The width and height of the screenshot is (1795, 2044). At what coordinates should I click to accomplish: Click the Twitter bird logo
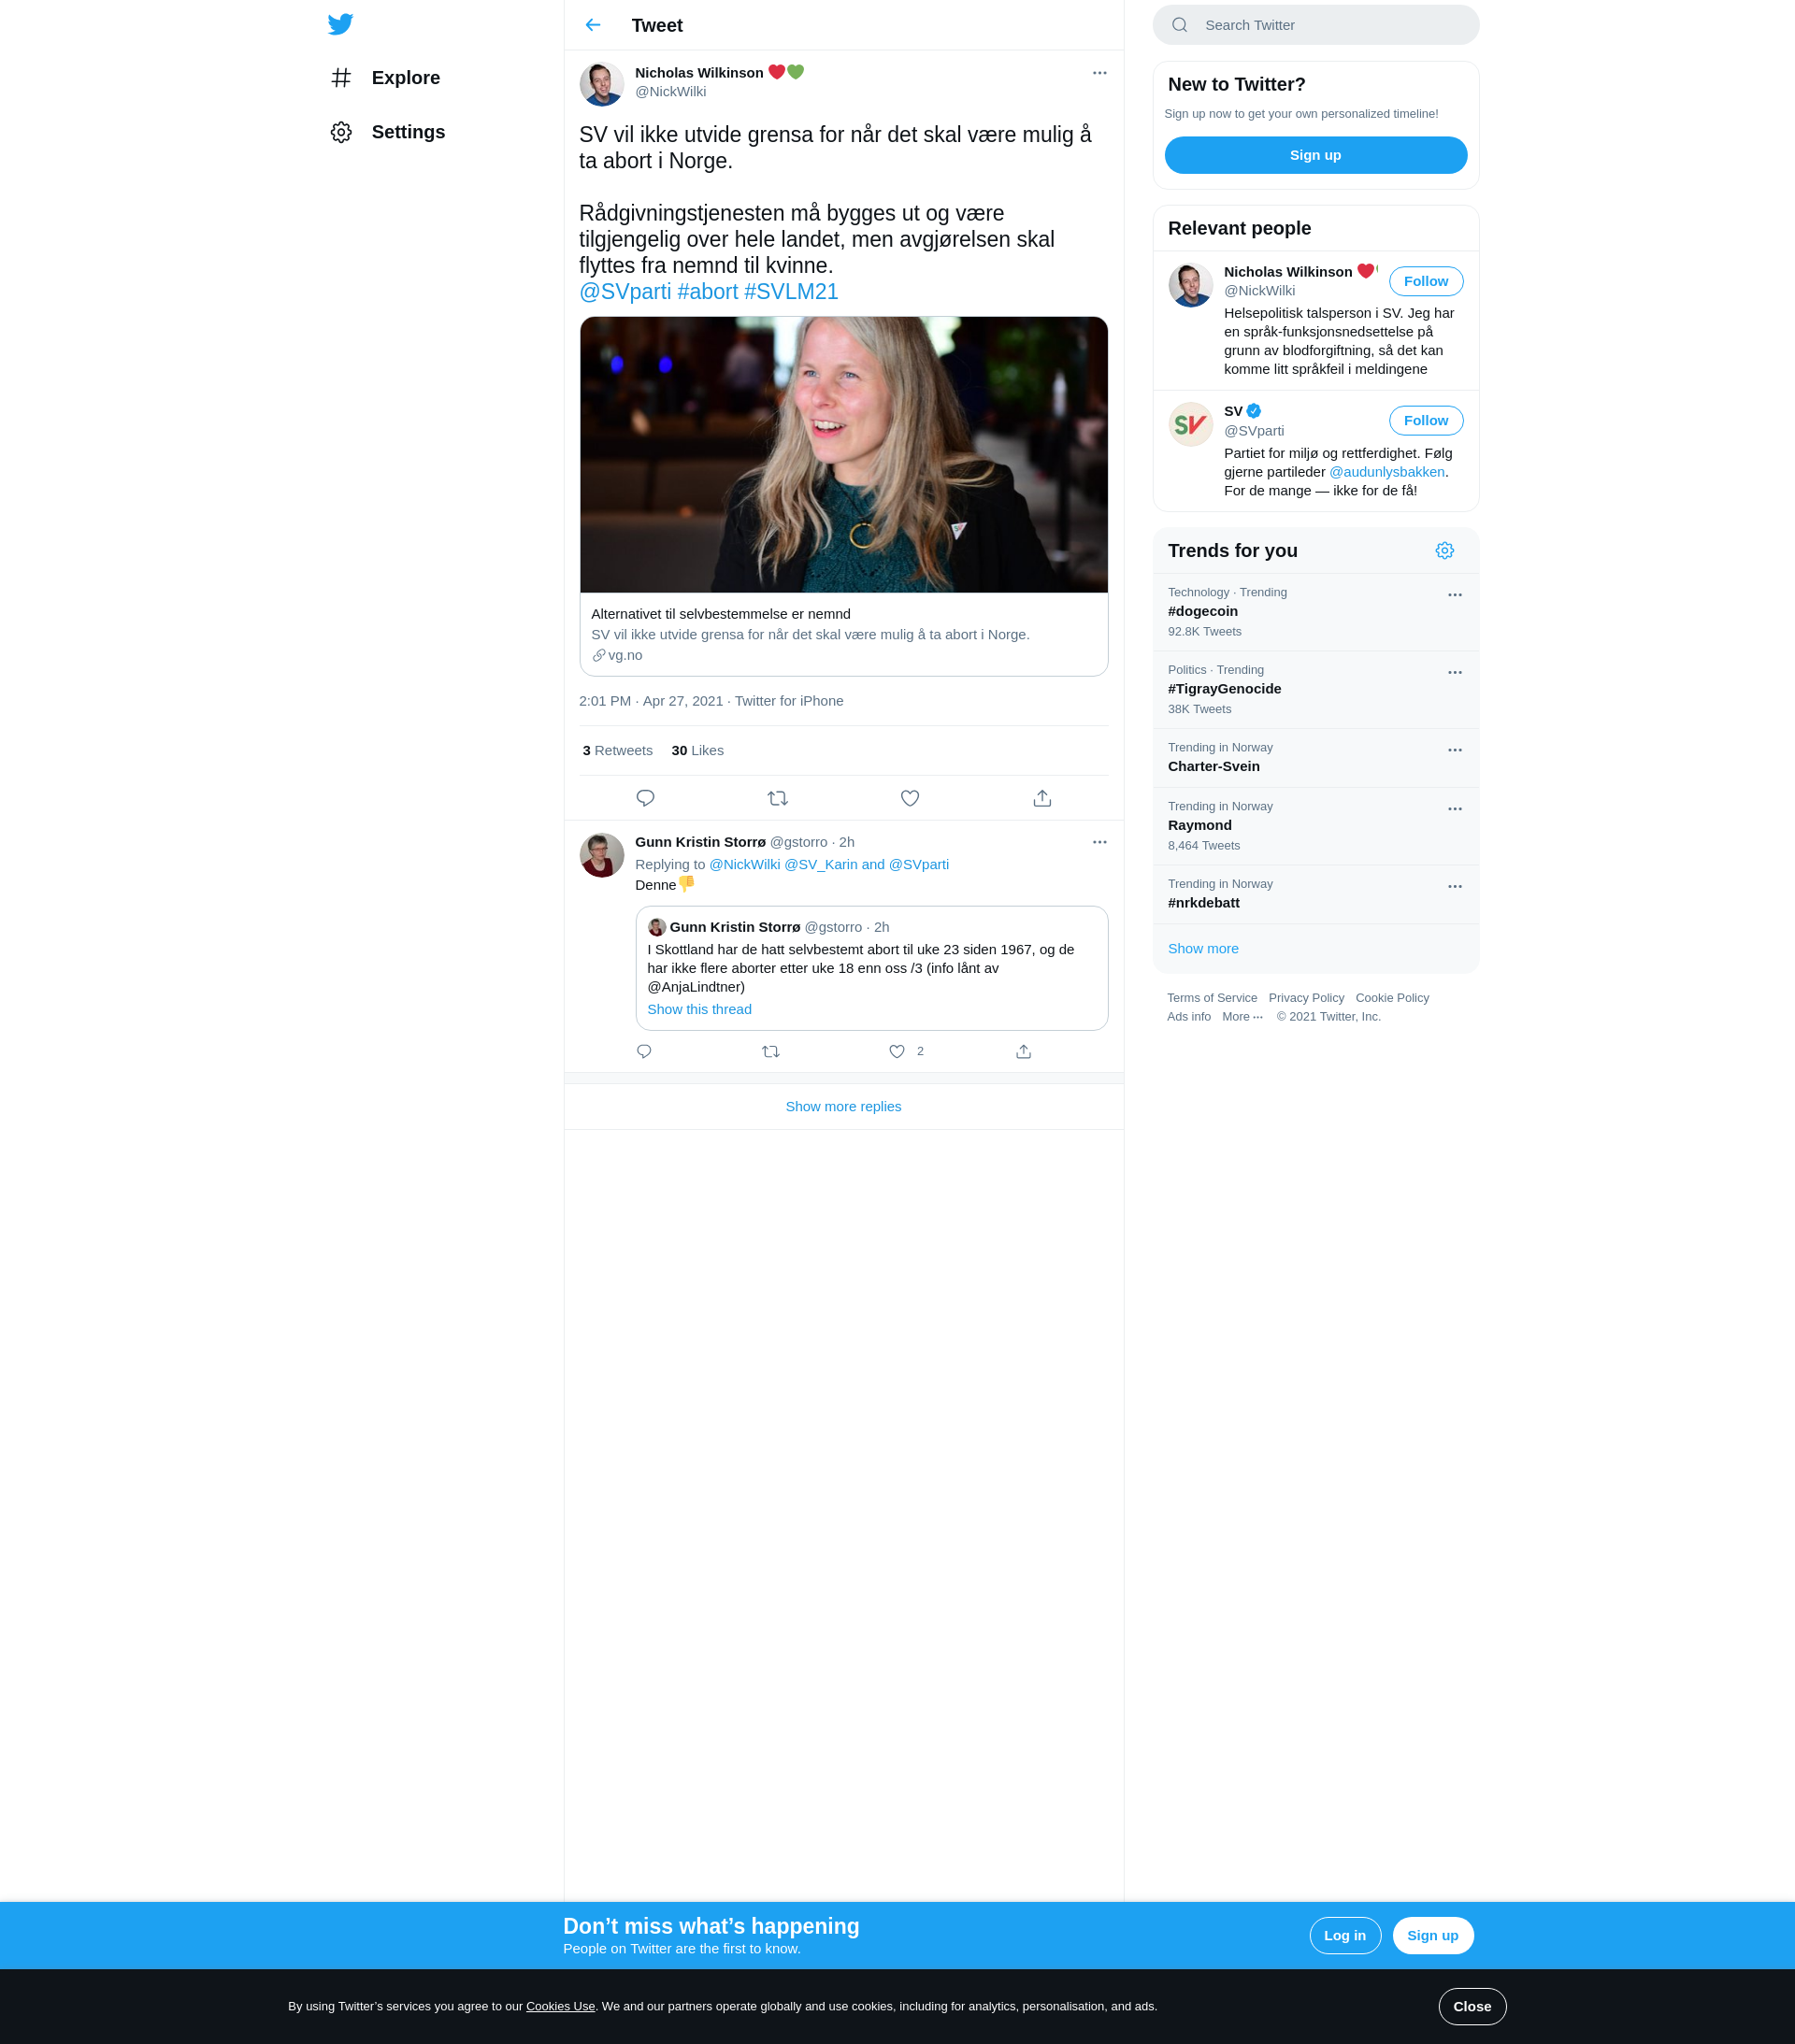click(340, 24)
